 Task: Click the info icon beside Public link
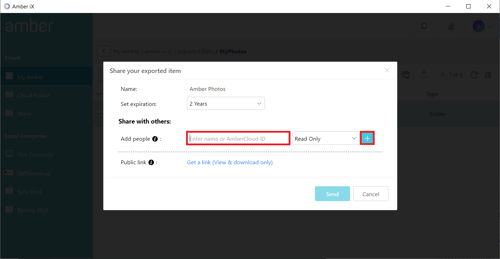point(151,162)
